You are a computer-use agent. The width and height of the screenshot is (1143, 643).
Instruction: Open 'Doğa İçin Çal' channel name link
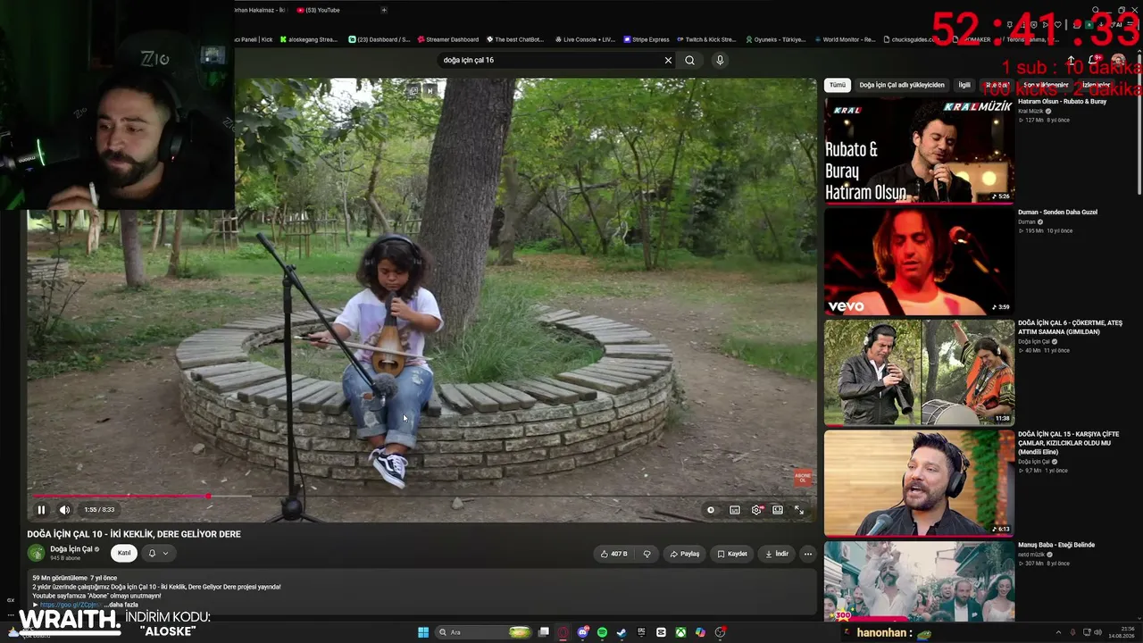tap(71, 549)
